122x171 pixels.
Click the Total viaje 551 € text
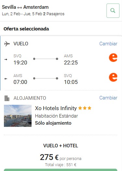click(61, 165)
